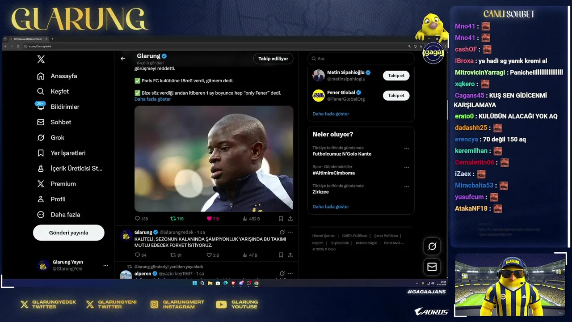View analytics of 47 B views tweet
The image size is (572, 322).
(x=250, y=255)
